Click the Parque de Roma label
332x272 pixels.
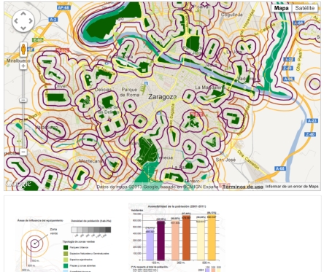tap(129, 92)
